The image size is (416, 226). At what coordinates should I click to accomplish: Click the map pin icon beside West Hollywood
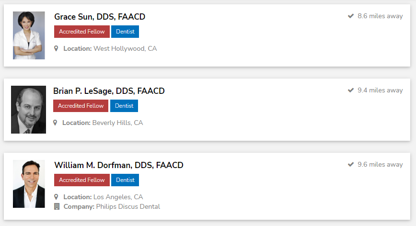coord(56,48)
